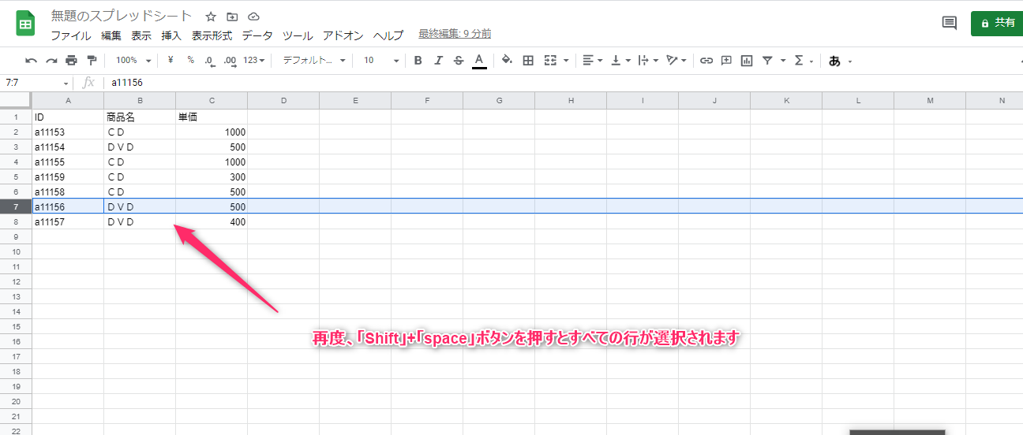Click the redo arrow icon
The image size is (1023, 435).
[51, 61]
